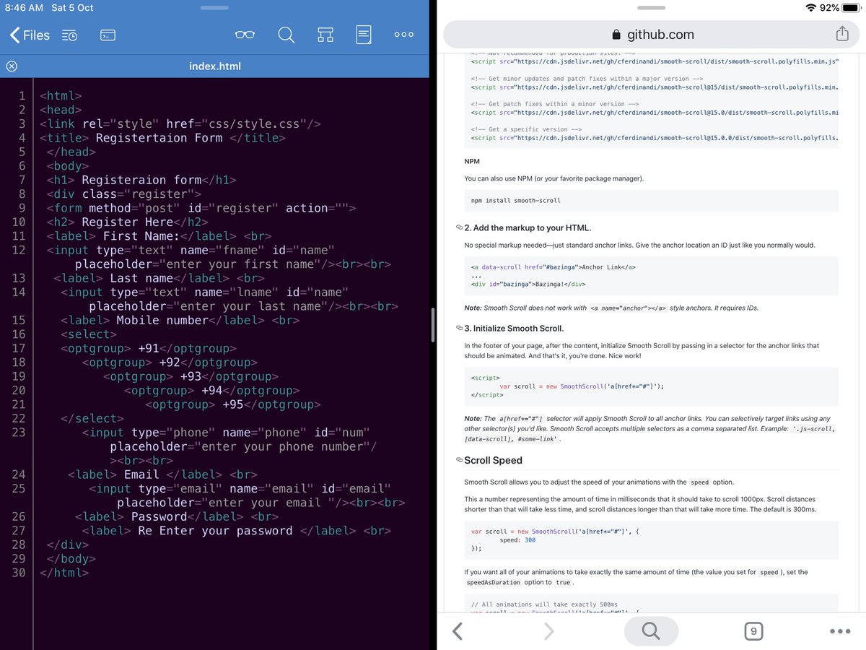Open search in the code editor
The width and height of the screenshot is (866, 650).
(x=286, y=35)
